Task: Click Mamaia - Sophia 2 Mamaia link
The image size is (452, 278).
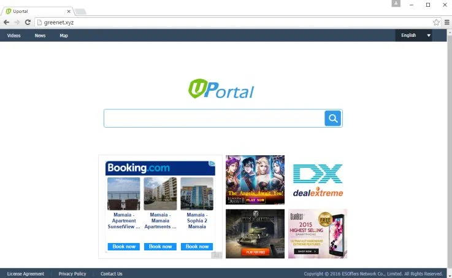Action: 197,220
